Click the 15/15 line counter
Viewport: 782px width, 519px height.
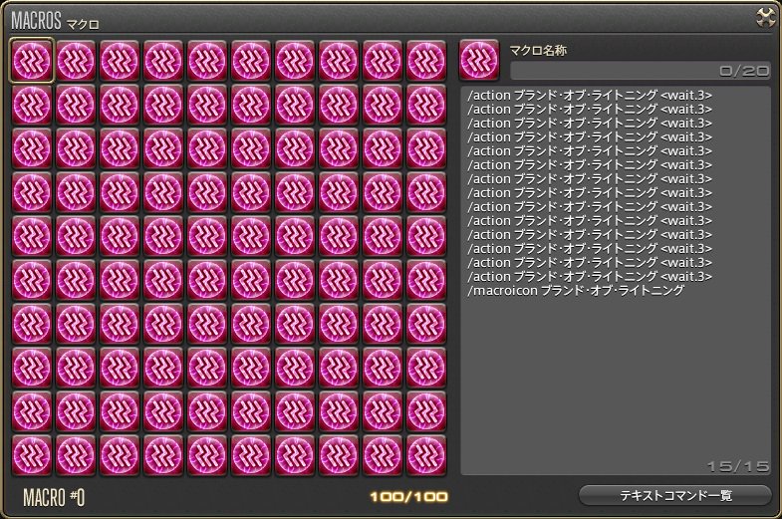[x=738, y=466]
